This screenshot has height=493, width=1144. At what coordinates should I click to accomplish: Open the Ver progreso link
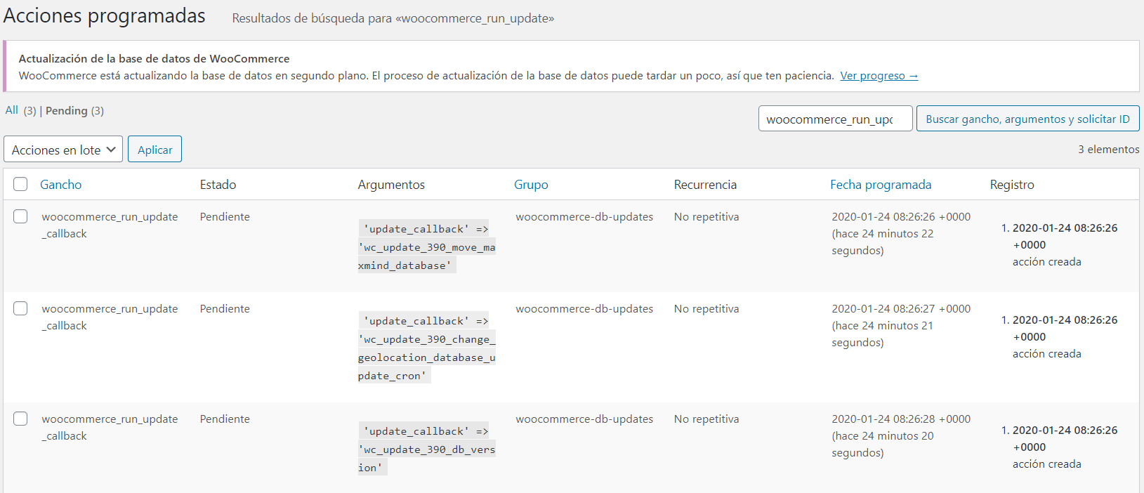879,76
